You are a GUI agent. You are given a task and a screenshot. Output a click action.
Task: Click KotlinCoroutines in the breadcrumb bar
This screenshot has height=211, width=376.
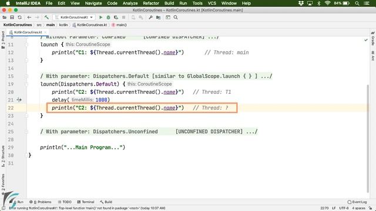tap(18, 25)
